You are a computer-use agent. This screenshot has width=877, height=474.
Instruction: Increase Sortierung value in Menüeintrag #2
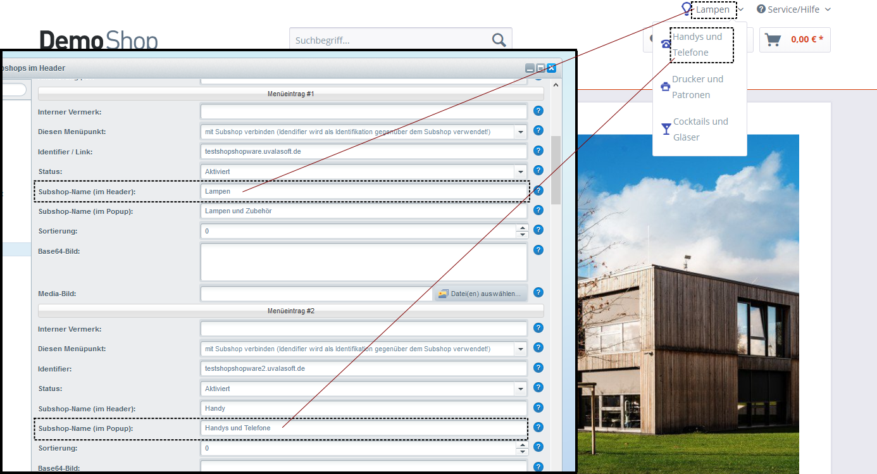coord(522,445)
